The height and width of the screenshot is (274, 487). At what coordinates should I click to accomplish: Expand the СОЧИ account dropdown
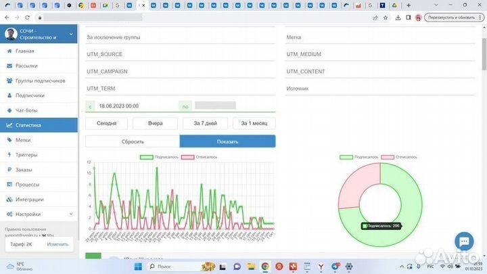[x=72, y=34]
